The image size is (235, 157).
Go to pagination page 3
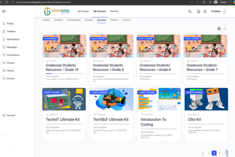pyautogui.click(x=219, y=153)
